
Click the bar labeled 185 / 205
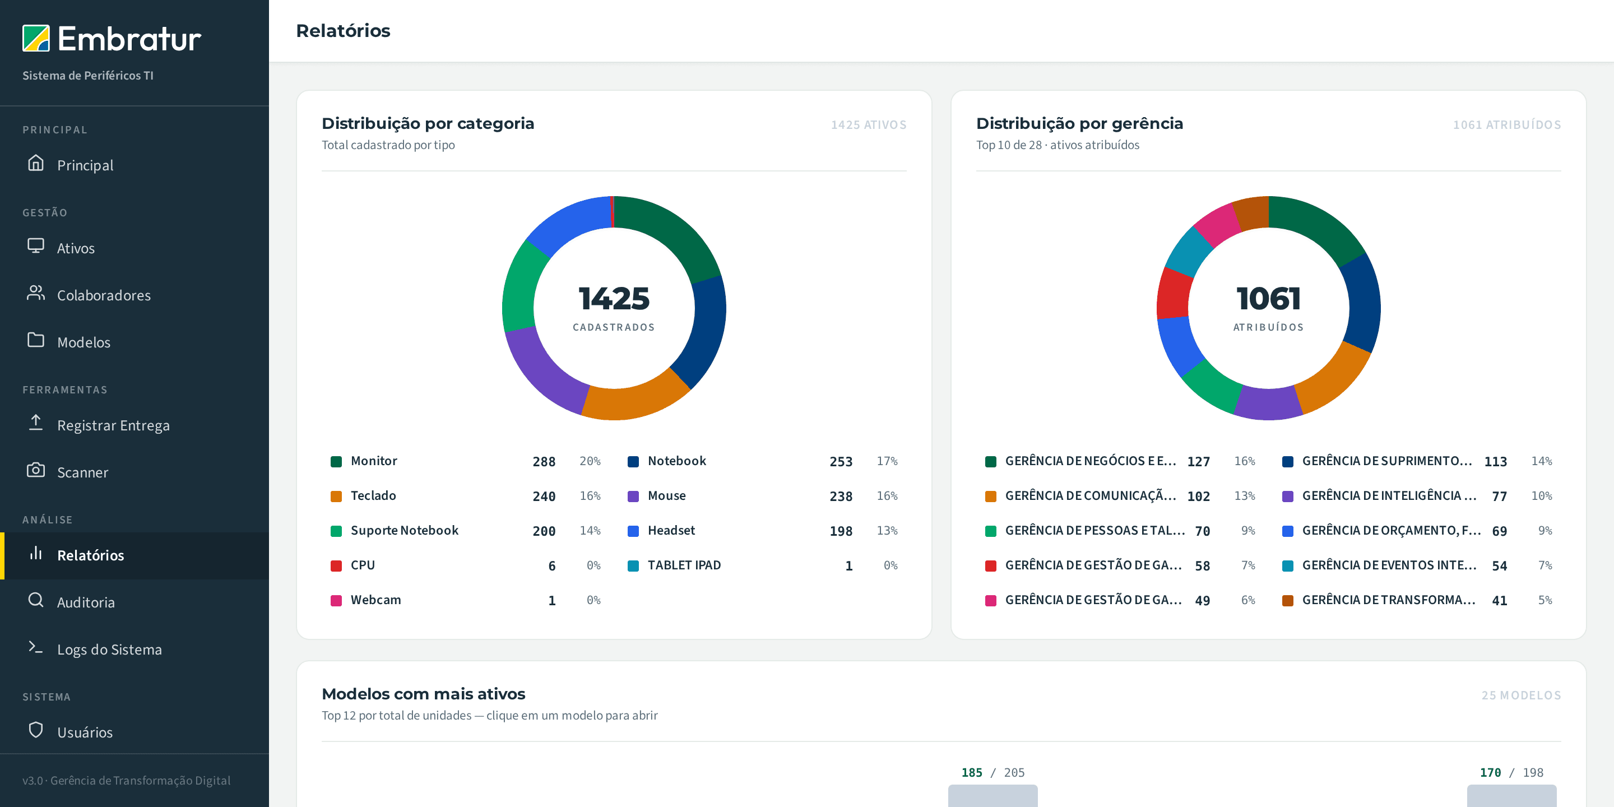[x=992, y=795]
